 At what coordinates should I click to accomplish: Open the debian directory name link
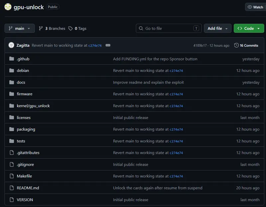coord(23,70)
